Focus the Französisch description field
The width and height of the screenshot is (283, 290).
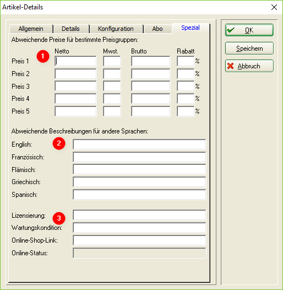click(139, 157)
